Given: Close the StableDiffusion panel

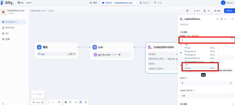Looking at the screenshot, I should pos(232,19).
